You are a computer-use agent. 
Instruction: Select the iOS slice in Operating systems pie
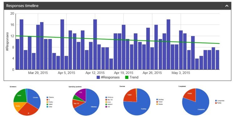[x=81, y=93]
